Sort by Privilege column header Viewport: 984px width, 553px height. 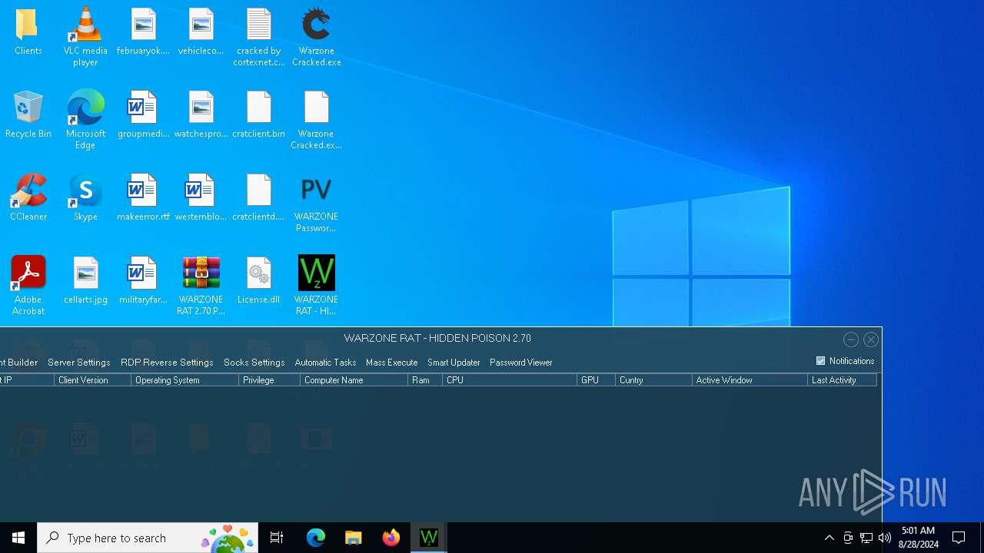point(270,380)
